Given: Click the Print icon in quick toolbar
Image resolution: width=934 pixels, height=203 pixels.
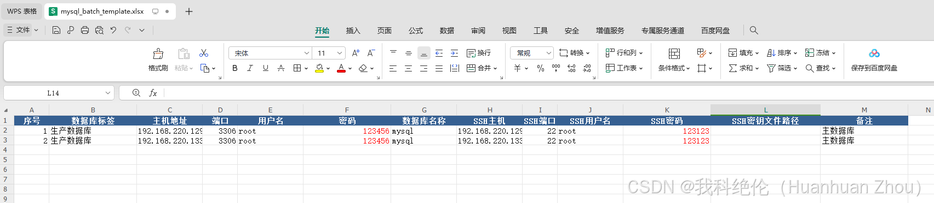Looking at the screenshot, I should 85,30.
